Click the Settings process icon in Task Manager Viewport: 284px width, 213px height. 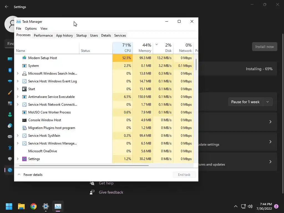(x=24, y=159)
